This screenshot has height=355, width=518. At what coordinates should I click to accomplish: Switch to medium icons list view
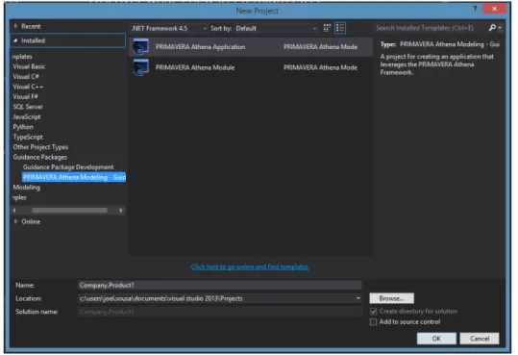tap(340, 28)
